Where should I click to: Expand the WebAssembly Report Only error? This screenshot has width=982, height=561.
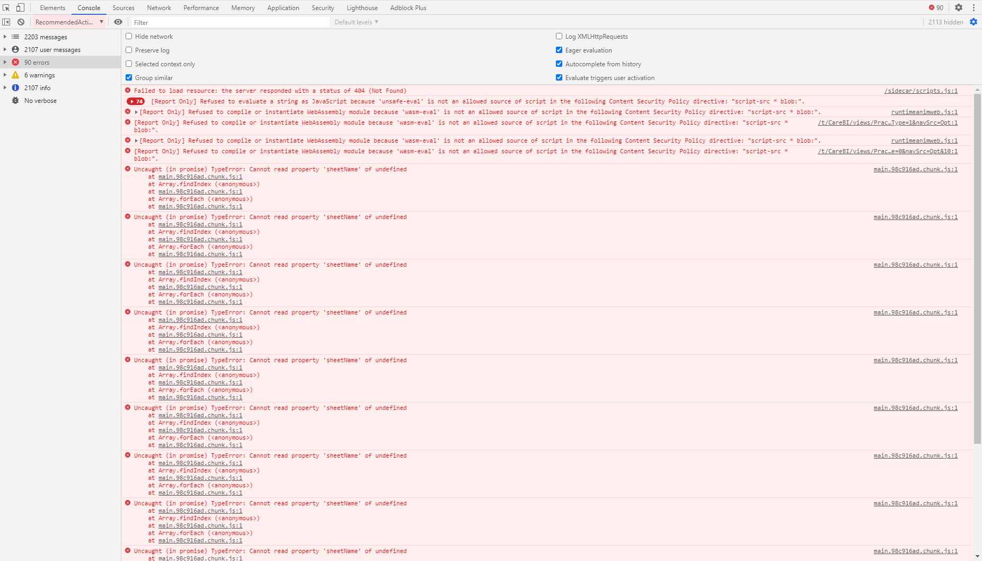click(137, 112)
